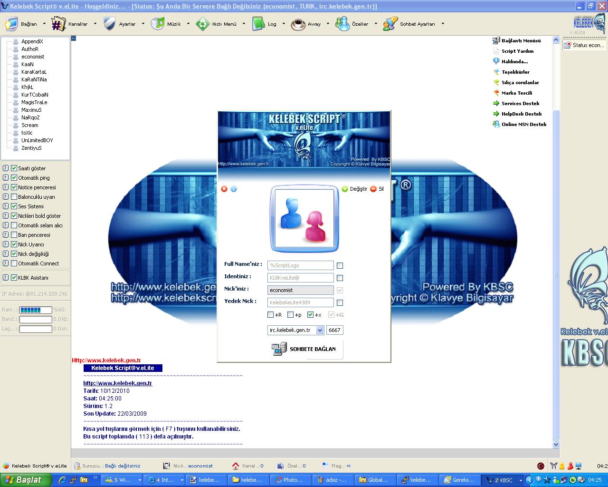
Task: Click the Sohbet Ayarları icon
Action: pyautogui.click(x=390, y=24)
